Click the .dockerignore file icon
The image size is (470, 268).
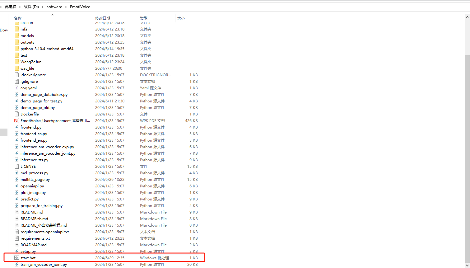(17, 75)
